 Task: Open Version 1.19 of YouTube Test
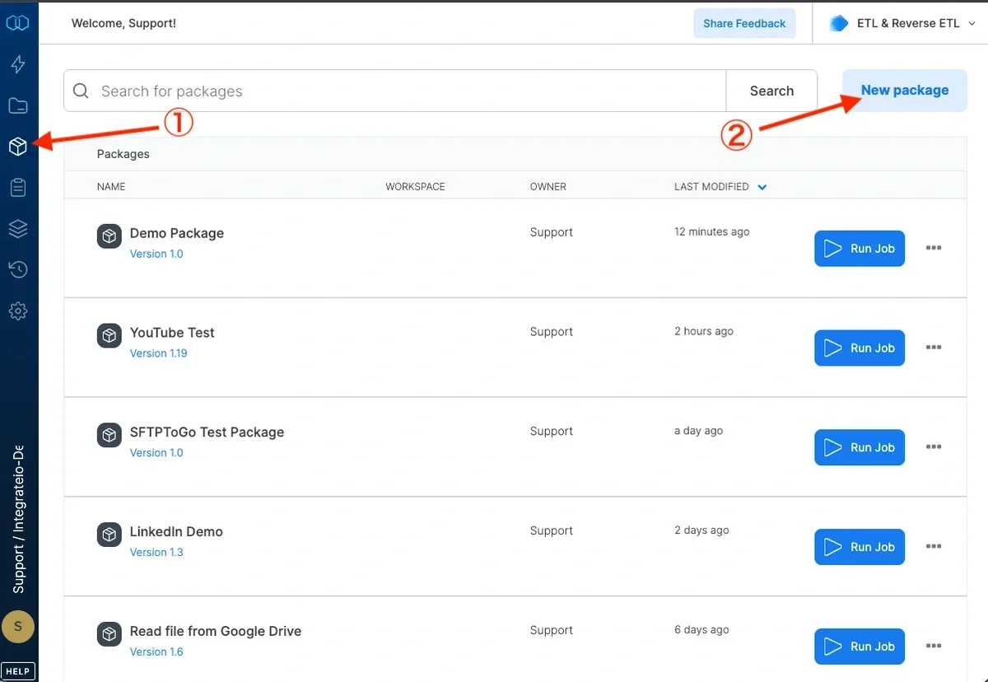click(158, 353)
